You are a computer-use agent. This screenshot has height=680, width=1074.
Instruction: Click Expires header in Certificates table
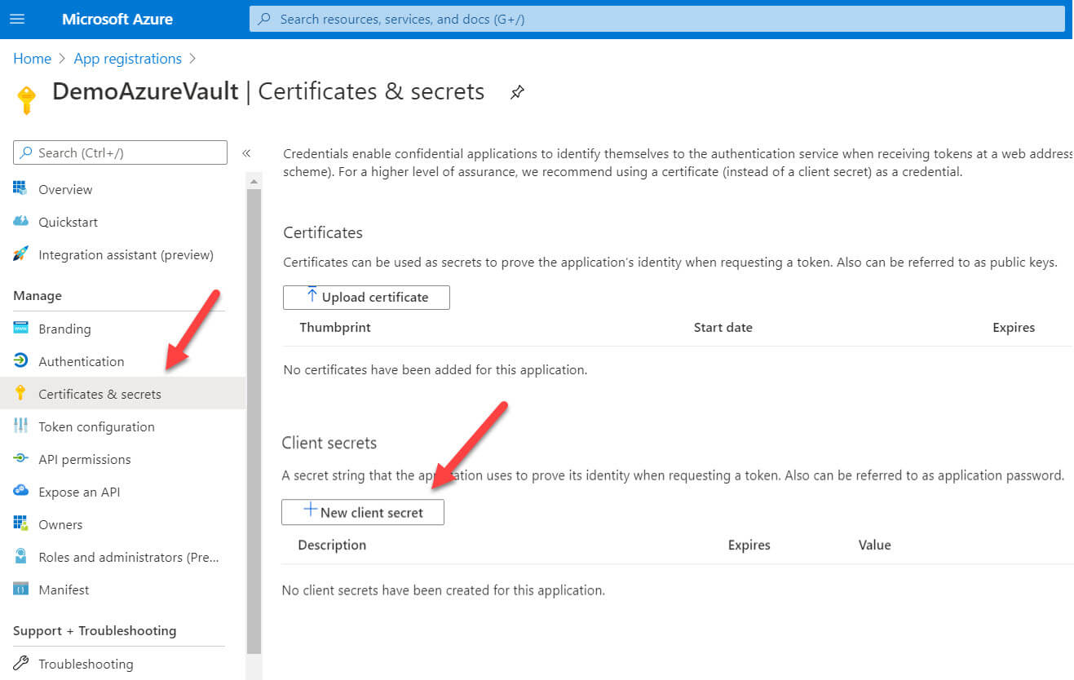(x=1014, y=327)
